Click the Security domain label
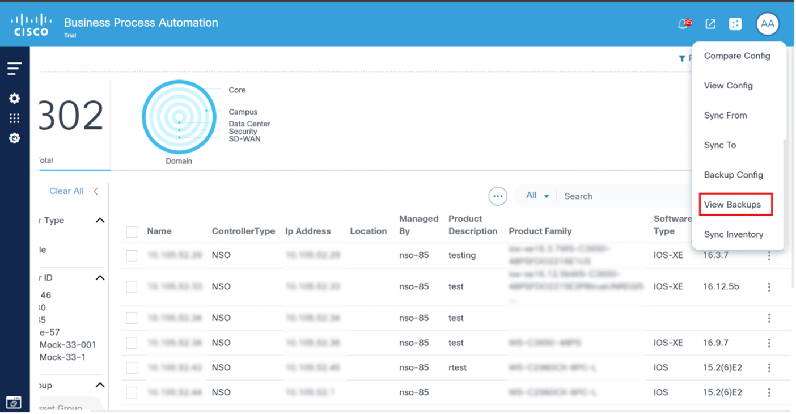 [243, 132]
